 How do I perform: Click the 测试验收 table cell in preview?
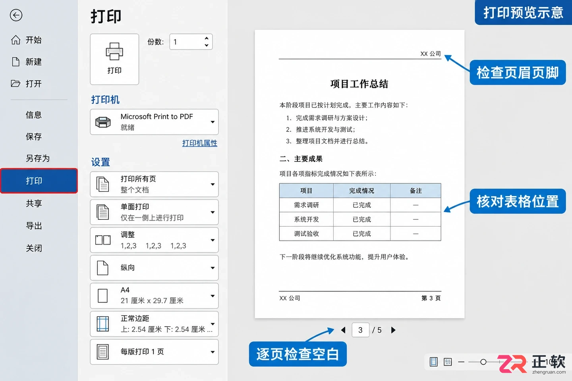(306, 234)
